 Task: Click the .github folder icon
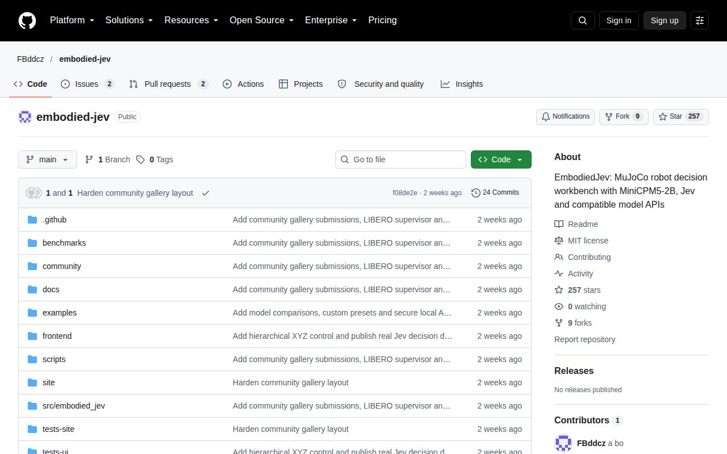coord(32,220)
